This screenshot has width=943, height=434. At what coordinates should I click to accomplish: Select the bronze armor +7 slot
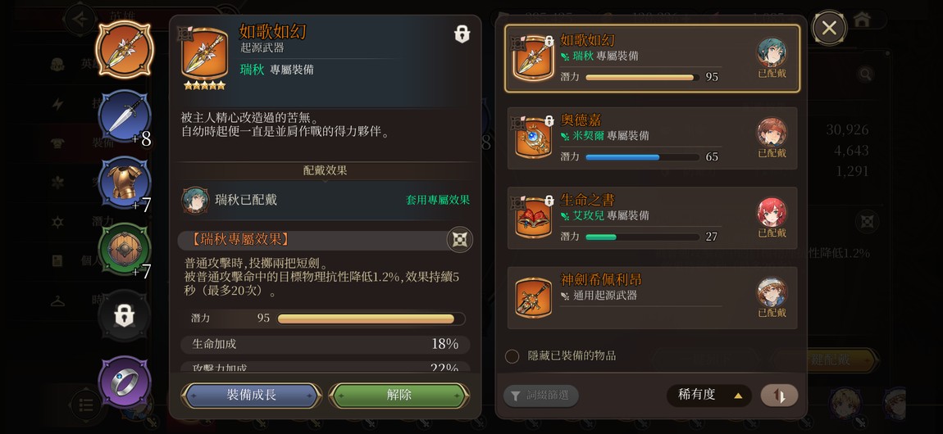124,182
